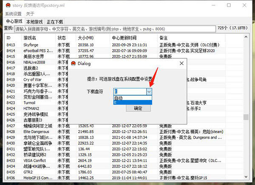
Task: Focus the 查找 search input box
Action: (x=115, y=29)
